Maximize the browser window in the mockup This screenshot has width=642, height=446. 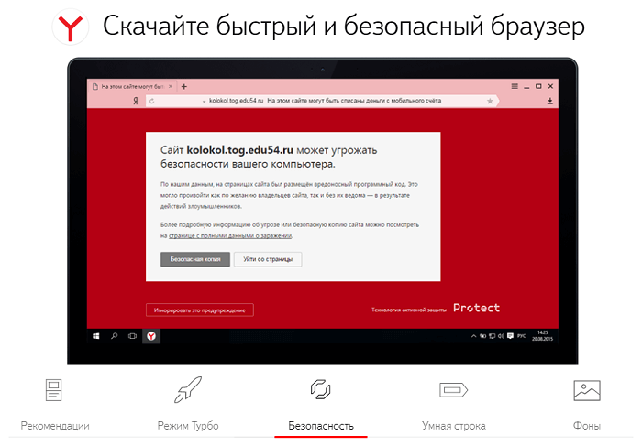[x=538, y=86]
